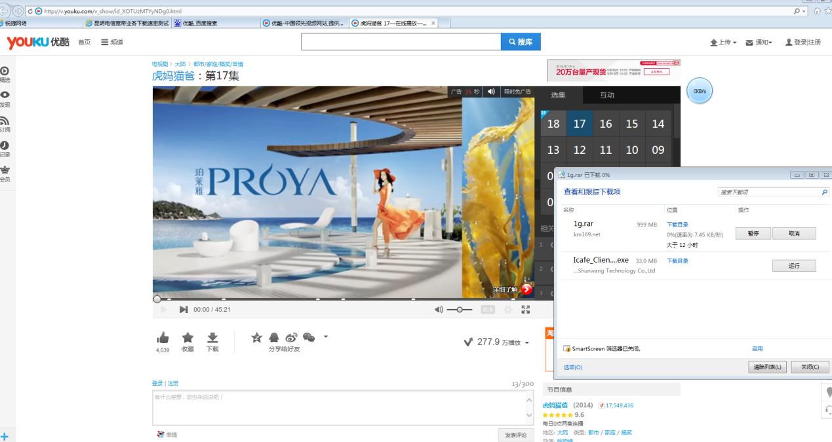This screenshot has width=832, height=442.
Task: Expand more share options arrow
Action: click(326, 337)
